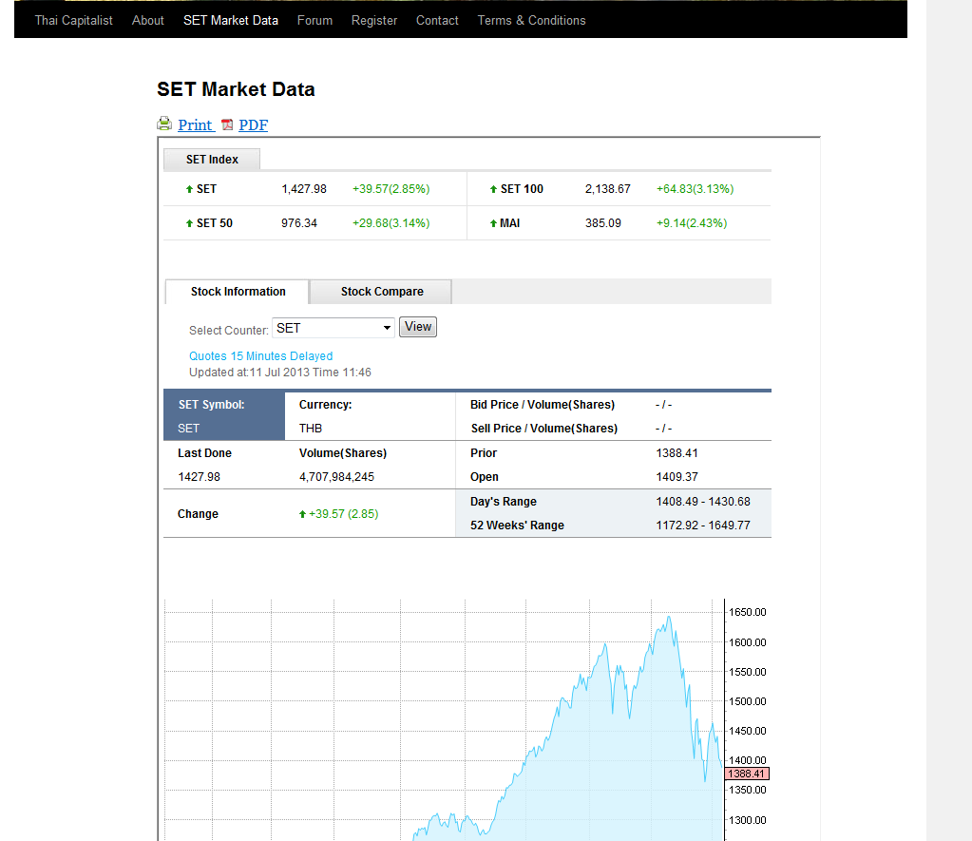Go to the Contact page
The width and height of the screenshot is (972, 841).
point(437,21)
